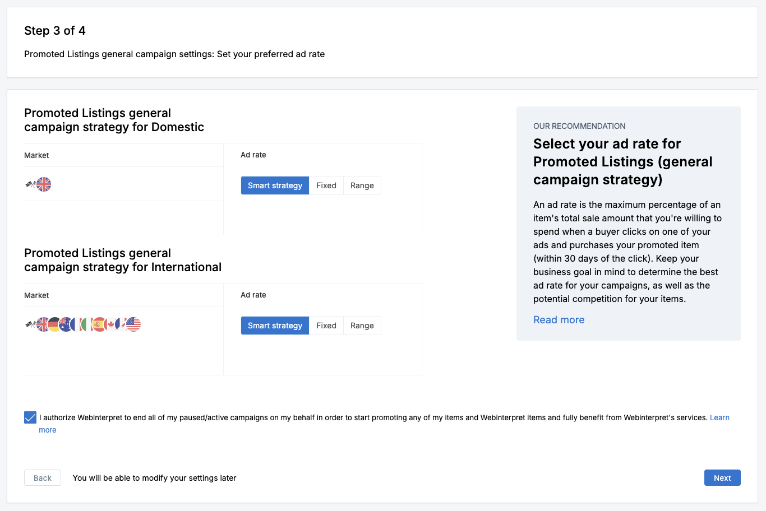Click the United States flag icon
The image size is (766, 511).
[133, 324]
